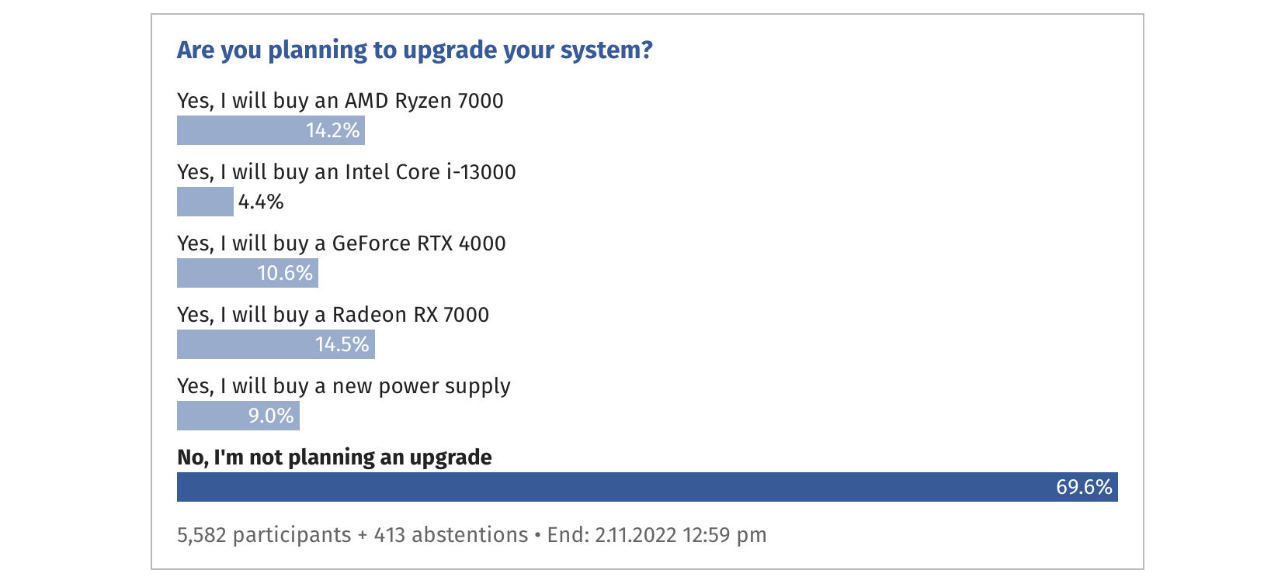Image resolution: width=1271 pixels, height=587 pixels.
Task: Select the Radeon RX 7000 option label
Action: coord(333,315)
